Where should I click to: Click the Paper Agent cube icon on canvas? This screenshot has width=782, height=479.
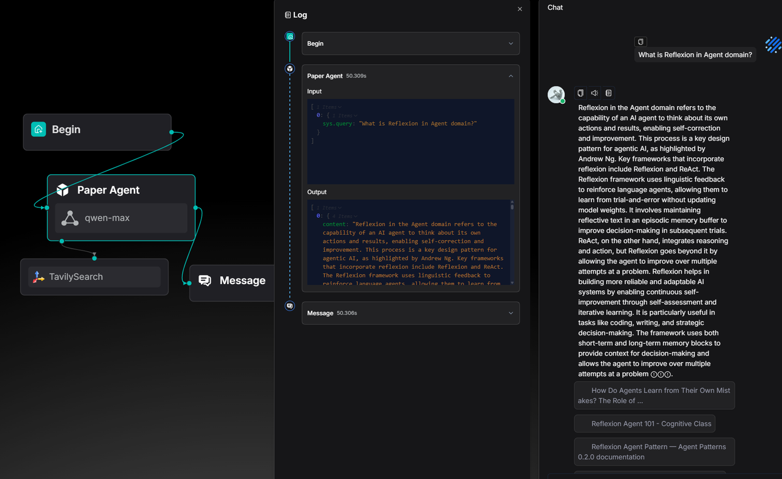pos(63,190)
